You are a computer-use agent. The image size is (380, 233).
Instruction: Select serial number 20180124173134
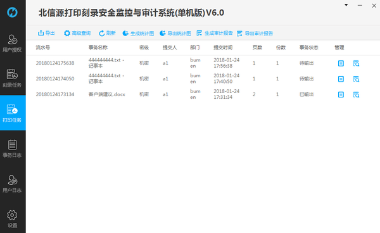click(55, 94)
